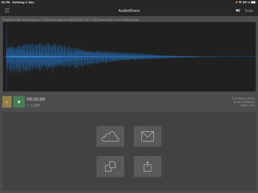Tap the clock time in status bar

5,2
